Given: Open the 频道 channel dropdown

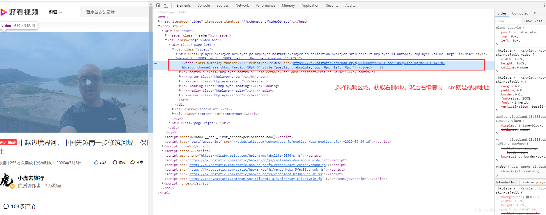Looking at the screenshot, I should 55,12.
